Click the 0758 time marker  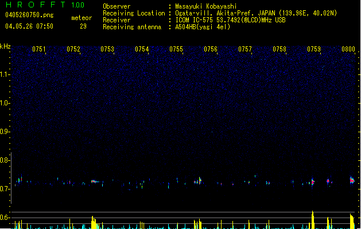click(x=280, y=49)
